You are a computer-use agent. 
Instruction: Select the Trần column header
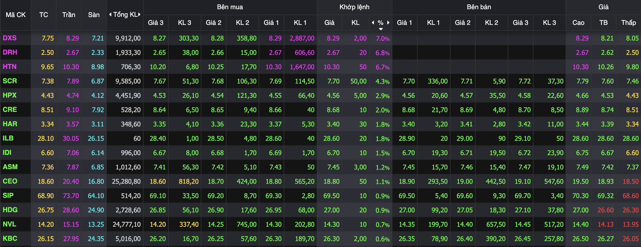[69, 15]
